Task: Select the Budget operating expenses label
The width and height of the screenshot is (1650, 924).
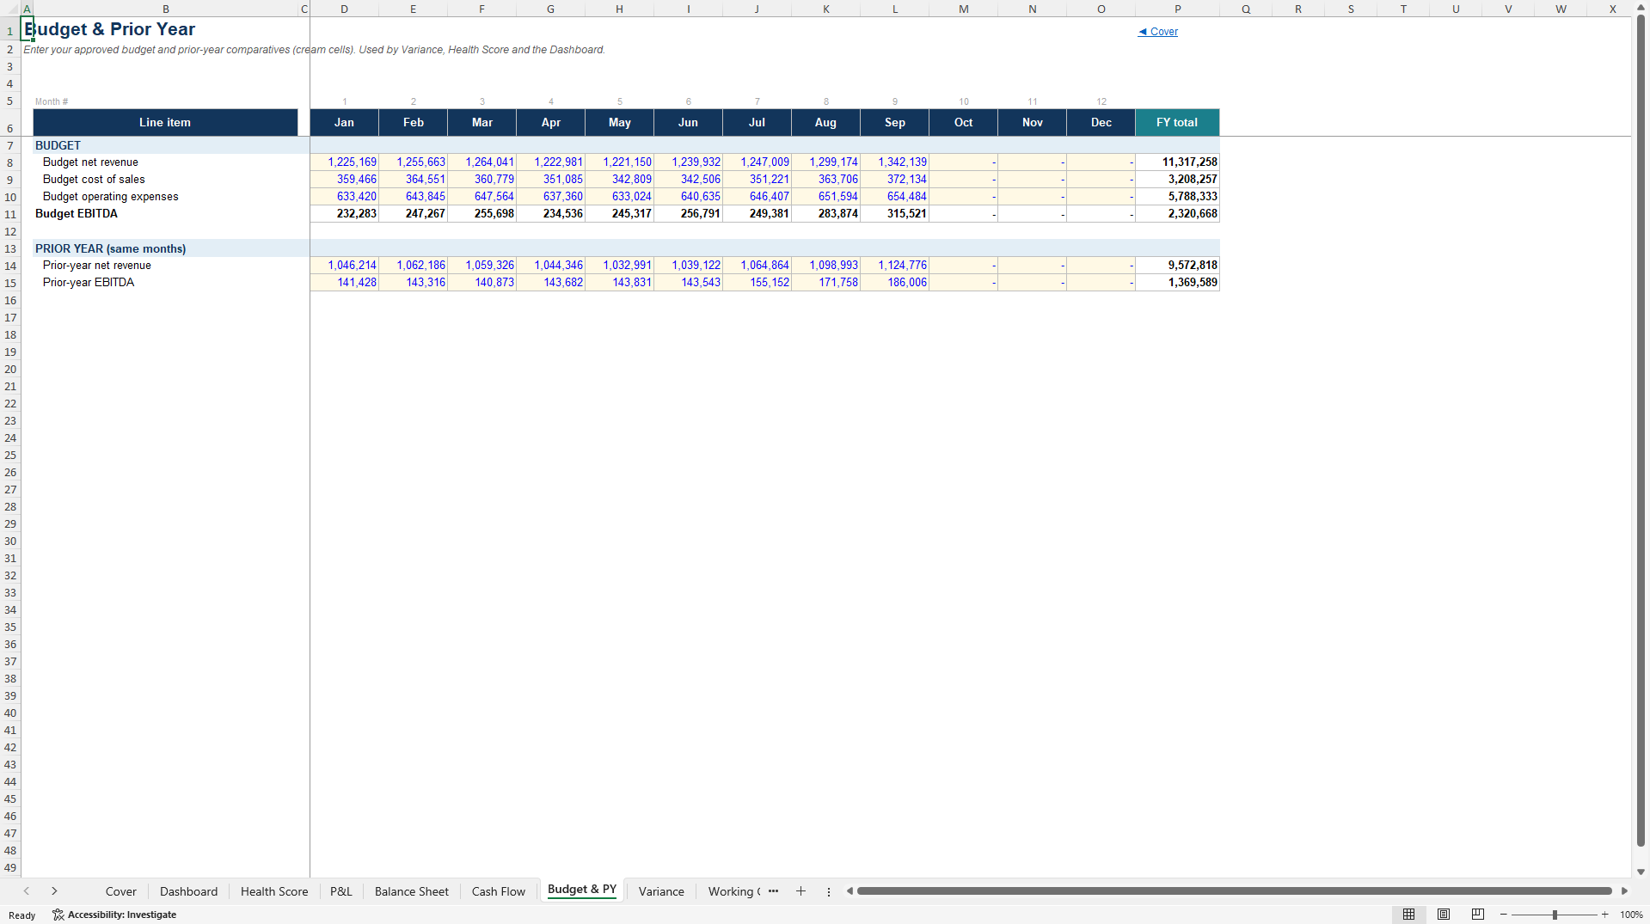Action: [111, 197]
